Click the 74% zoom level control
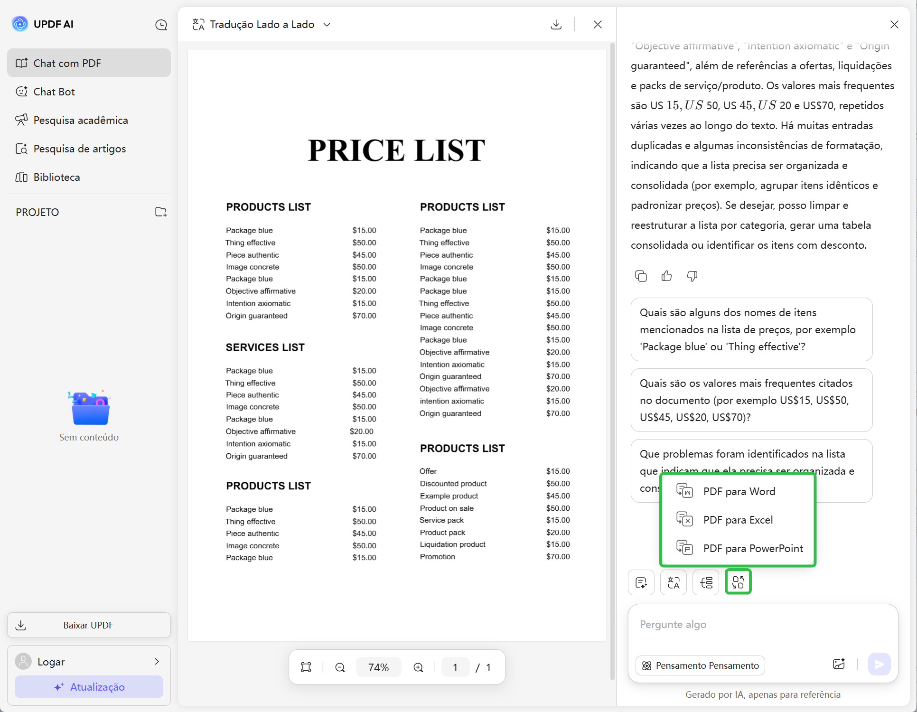917x712 pixels. click(378, 667)
